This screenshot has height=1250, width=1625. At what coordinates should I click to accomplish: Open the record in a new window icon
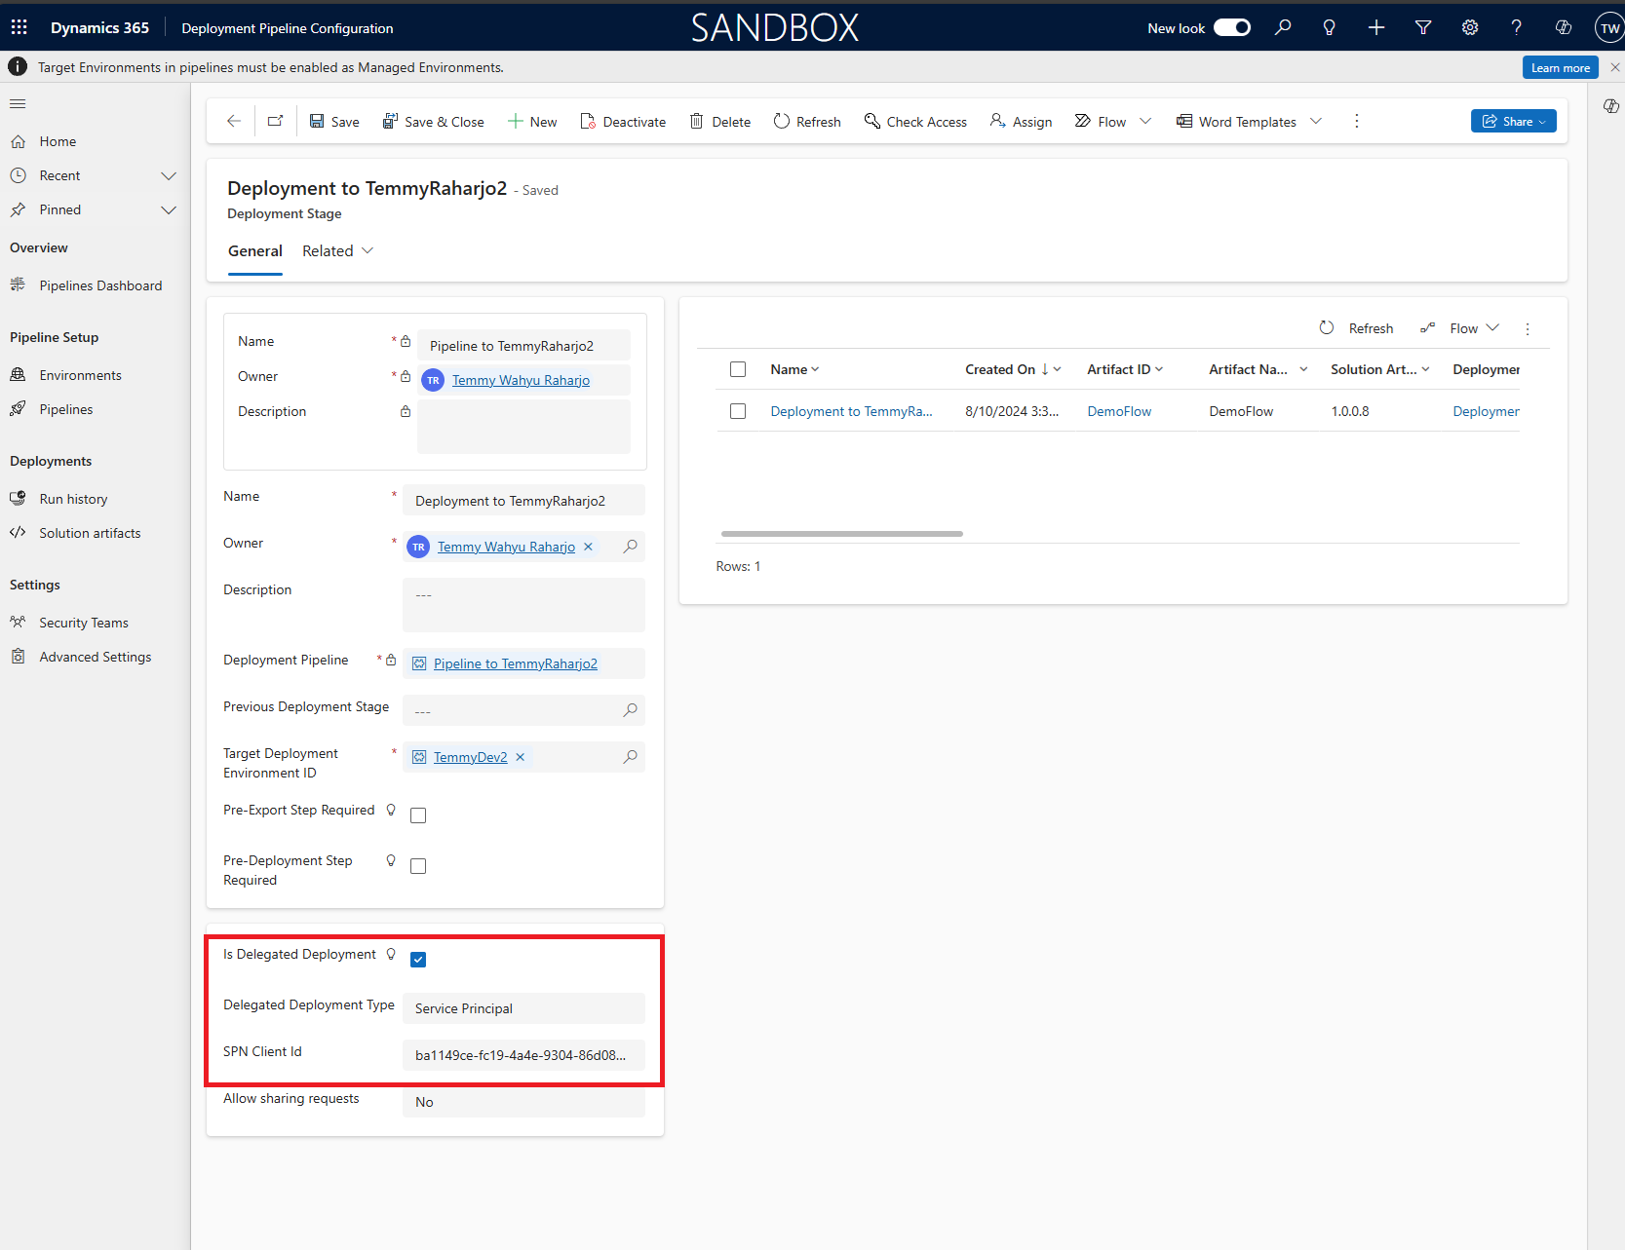[x=276, y=121]
